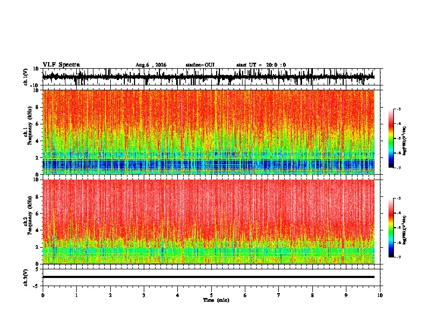Click the "station=OUI" header label
Image resolution: width=428 pixels, height=331 pixels.
[200, 65]
